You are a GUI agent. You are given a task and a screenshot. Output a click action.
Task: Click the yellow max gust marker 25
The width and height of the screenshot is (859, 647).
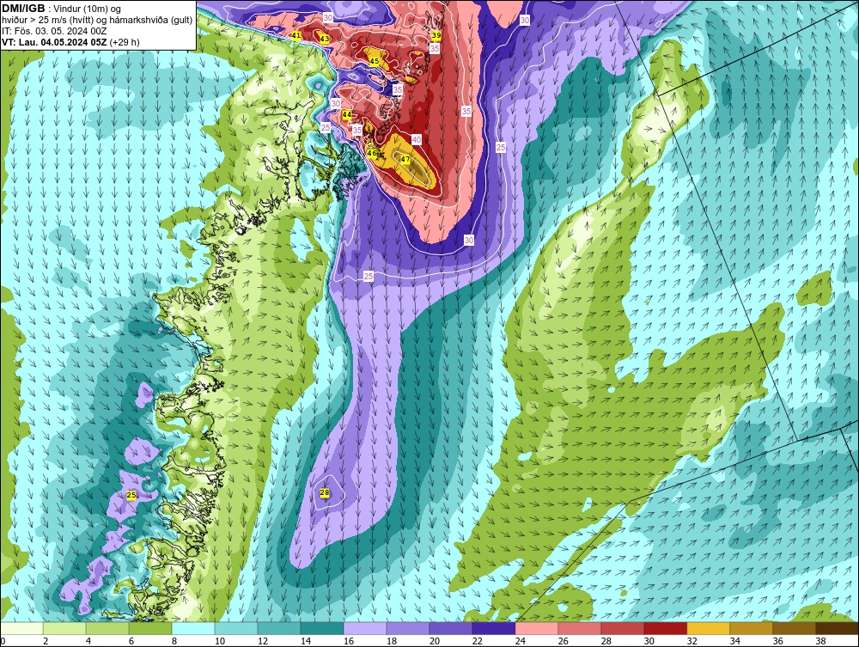pos(131,495)
